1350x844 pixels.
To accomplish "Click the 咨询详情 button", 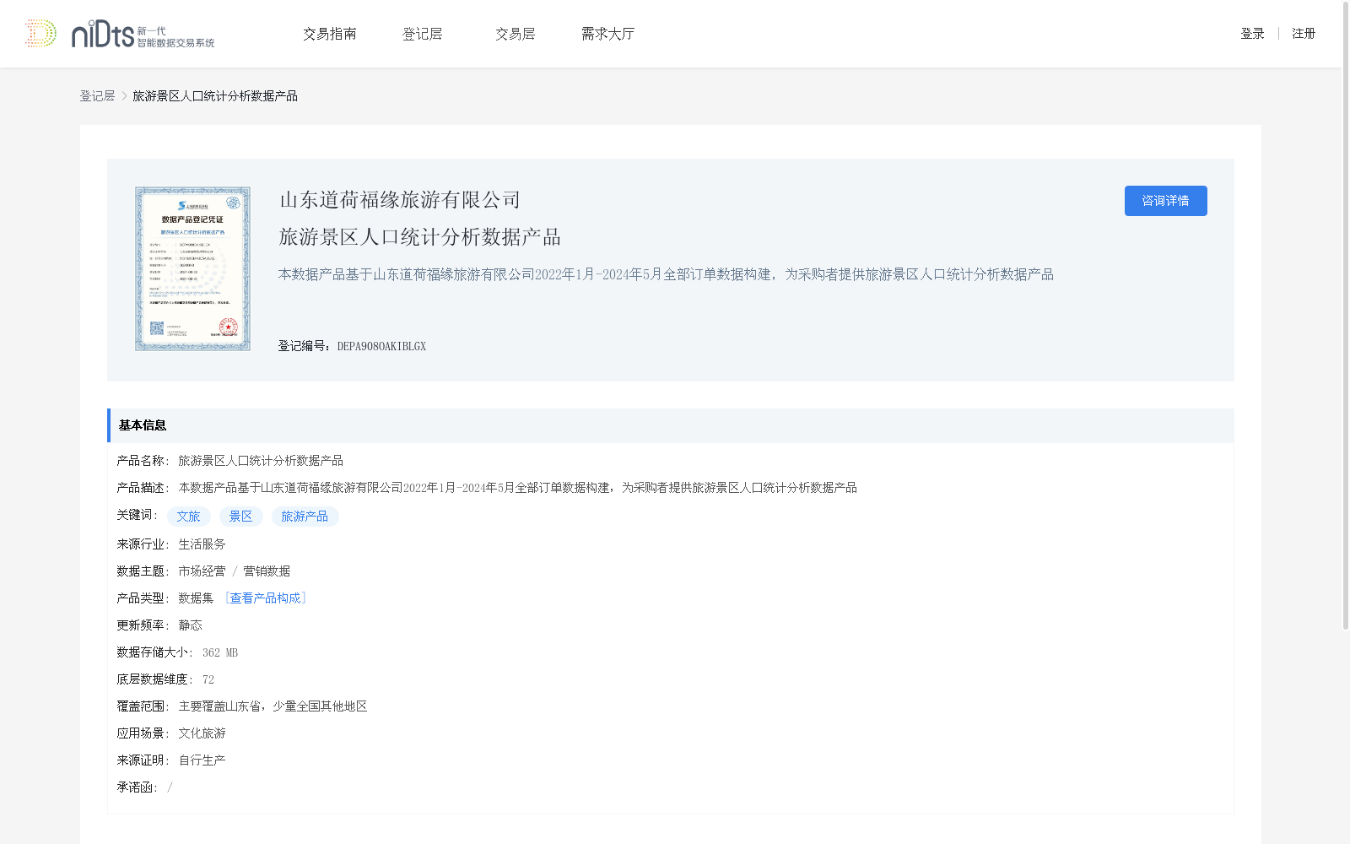I will pyautogui.click(x=1165, y=201).
